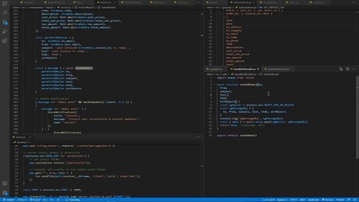Click the 'handle Notification' comment in invoice.js
Viewport: 359px width, 202px height.
click(52, 99)
